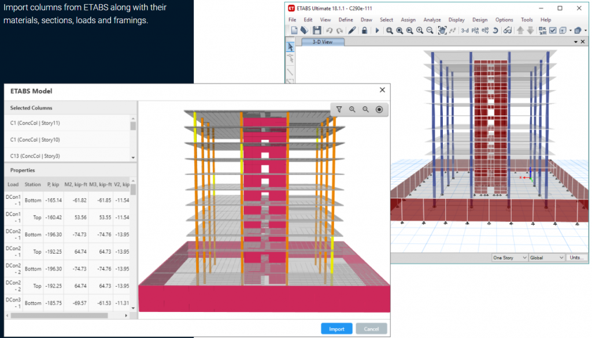Viewport: 592px width, 338px height.
Task: Open the 3-D View window list dropdown arrow
Action: click(x=576, y=42)
